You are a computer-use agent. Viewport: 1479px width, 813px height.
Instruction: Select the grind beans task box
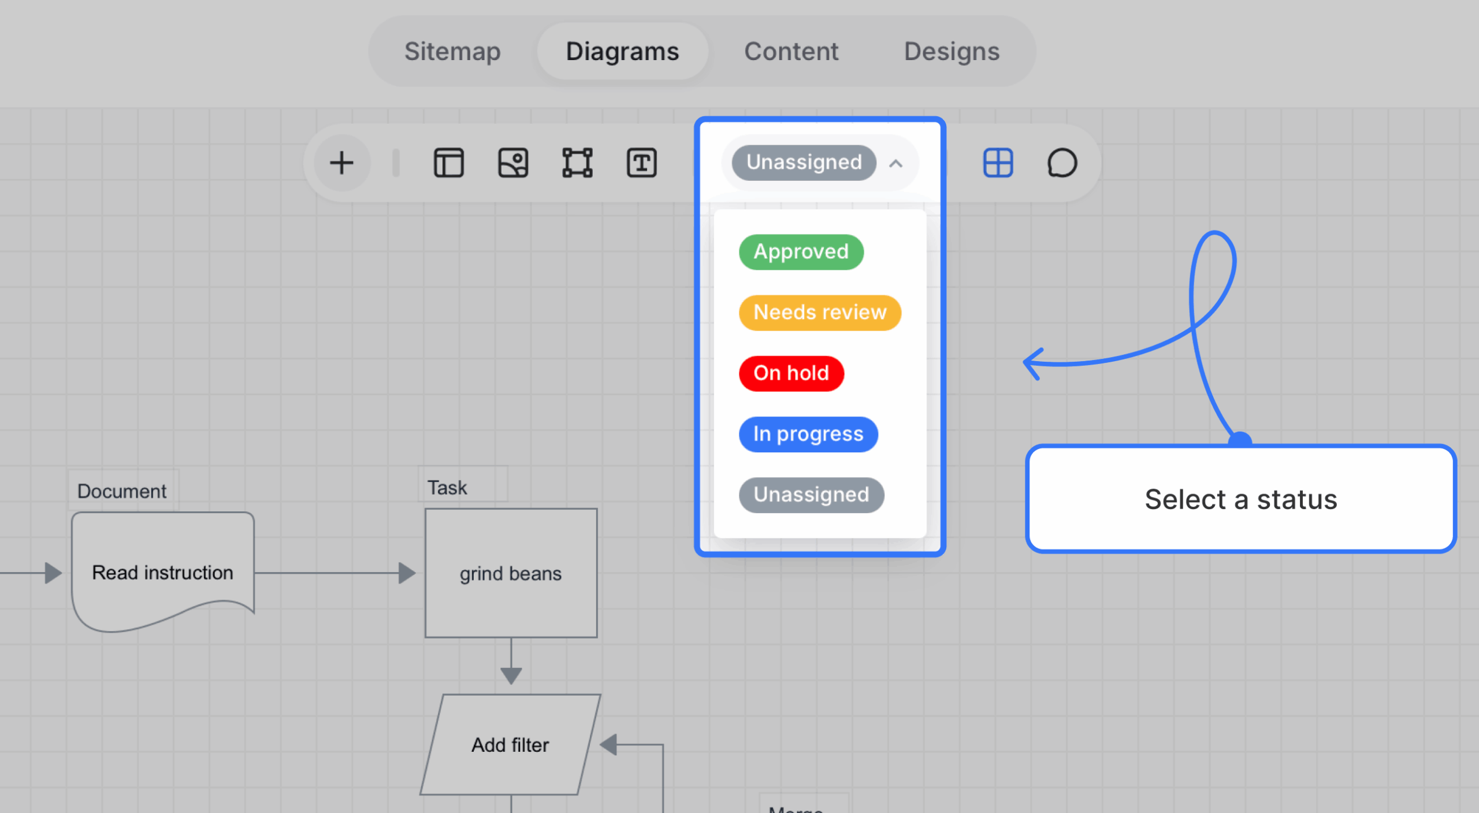(511, 573)
